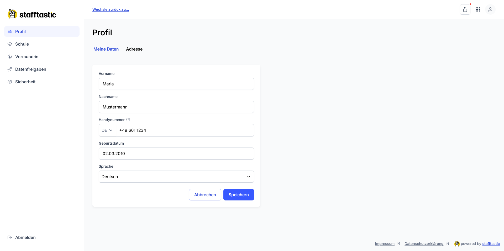The image size is (504, 251).
Task: Click the stafftastic logo in sidebar
Action: point(32,14)
